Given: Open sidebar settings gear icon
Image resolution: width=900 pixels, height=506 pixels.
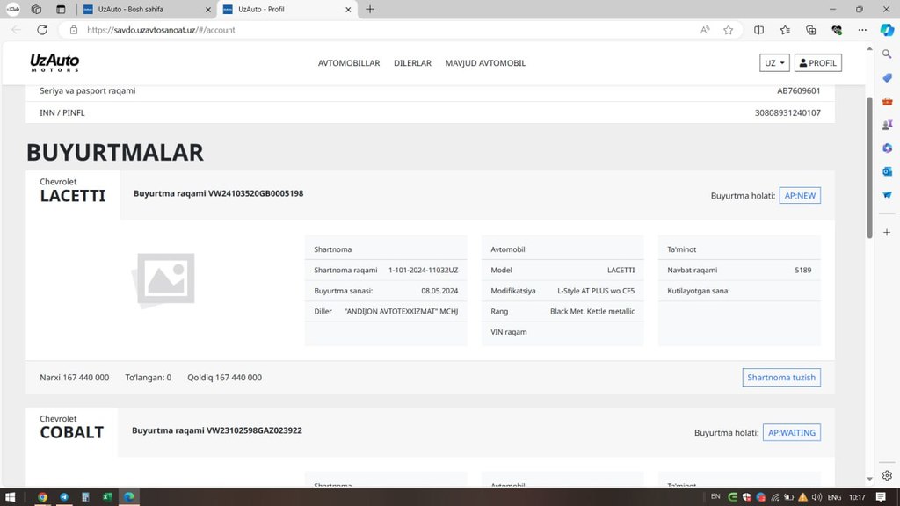Looking at the screenshot, I should pyautogui.click(x=887, y=475).
